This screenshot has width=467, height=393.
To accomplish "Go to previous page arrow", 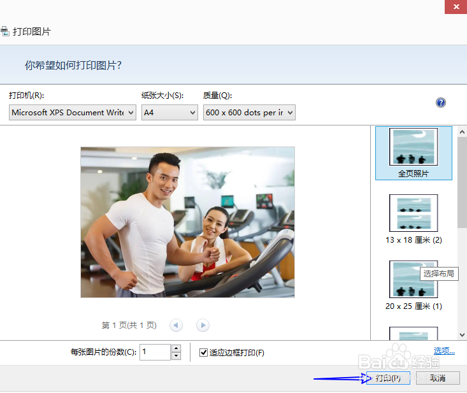I will 176,325.
